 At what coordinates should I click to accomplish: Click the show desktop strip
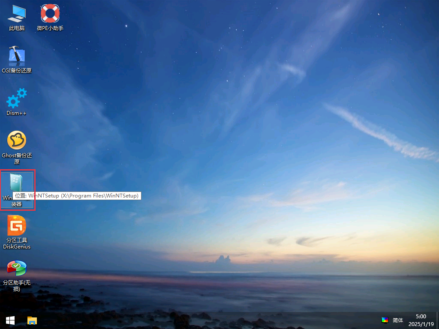point(438,320)
